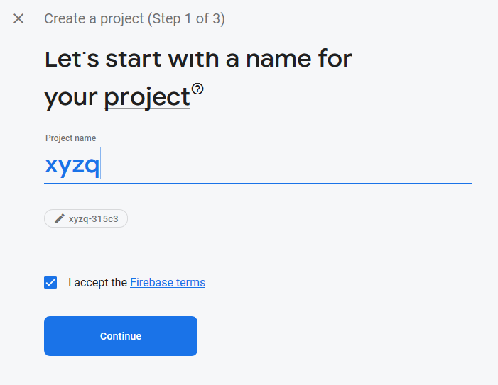Image resolution: width=498 pixels, height=385 pixels.
Task: Click the typed text "xyzq" in Project name
Action: (x=72, y=165)
